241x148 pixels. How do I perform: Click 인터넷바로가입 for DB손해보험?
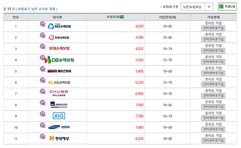tap(213, 62)
